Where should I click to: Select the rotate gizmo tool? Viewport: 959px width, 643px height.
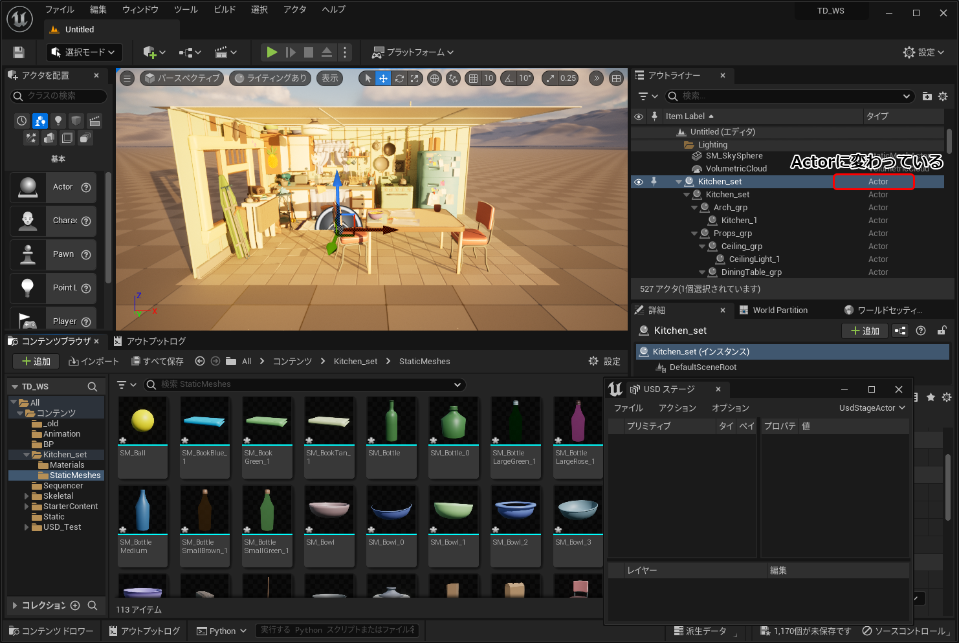[399, 78]
